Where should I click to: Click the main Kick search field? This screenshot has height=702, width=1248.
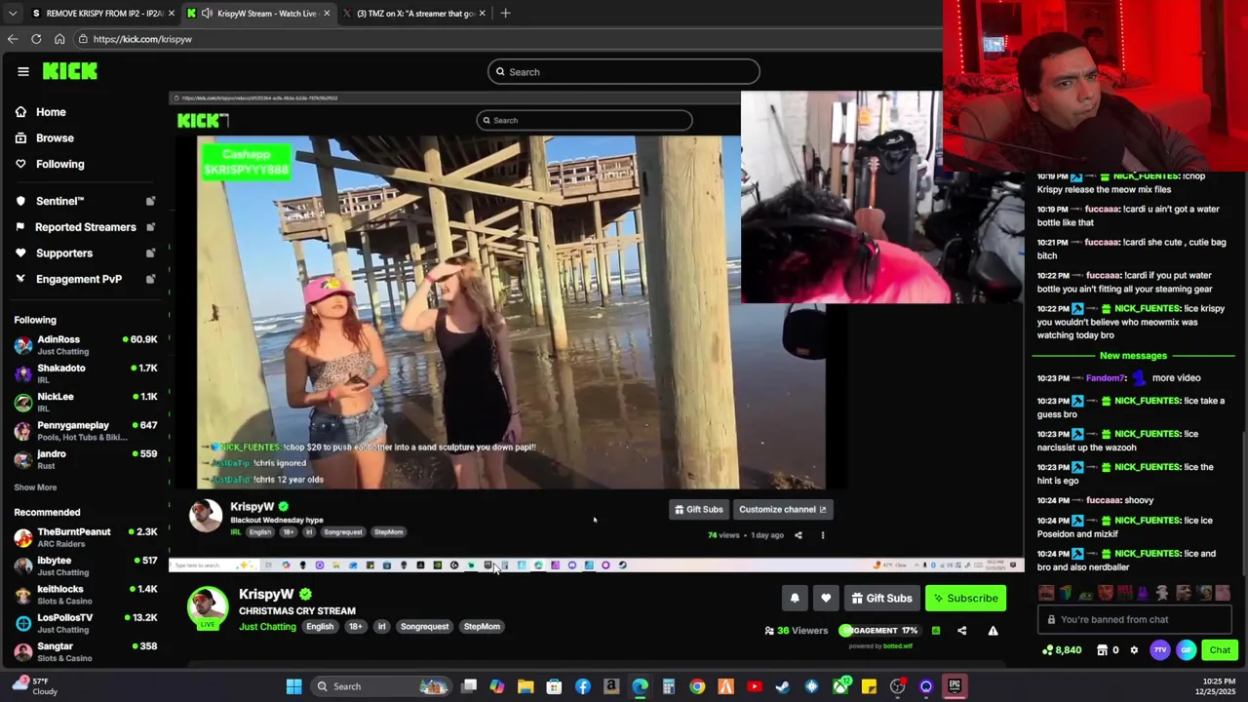tap(624, 72)
